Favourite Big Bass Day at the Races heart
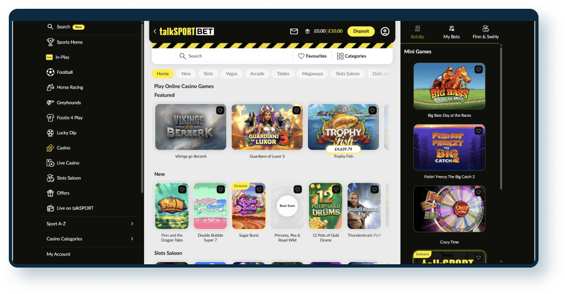Screen dimensions: 565x294 [478, 69]
